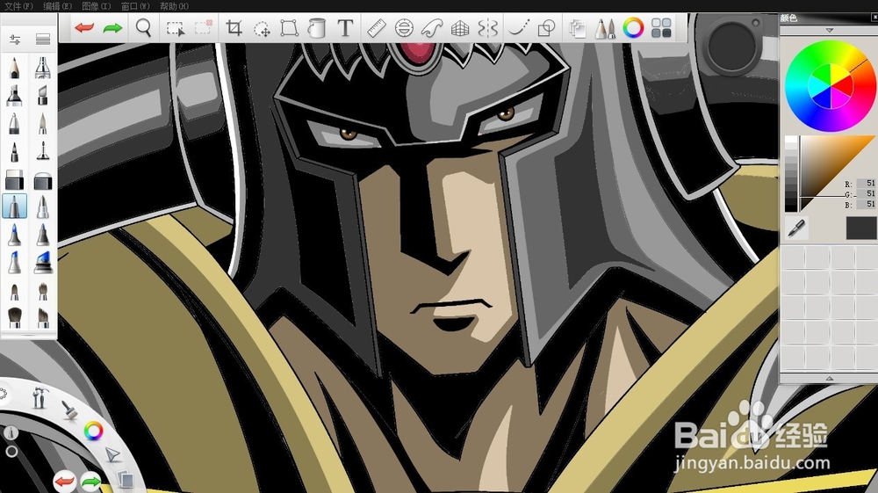Select the Distort transform tool
Viewport: 878px width, 493px height.
[289, 27]
